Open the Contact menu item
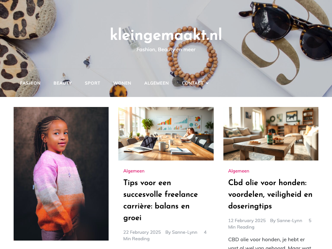Viewport: 332px width, 249px height. (193, 83)
